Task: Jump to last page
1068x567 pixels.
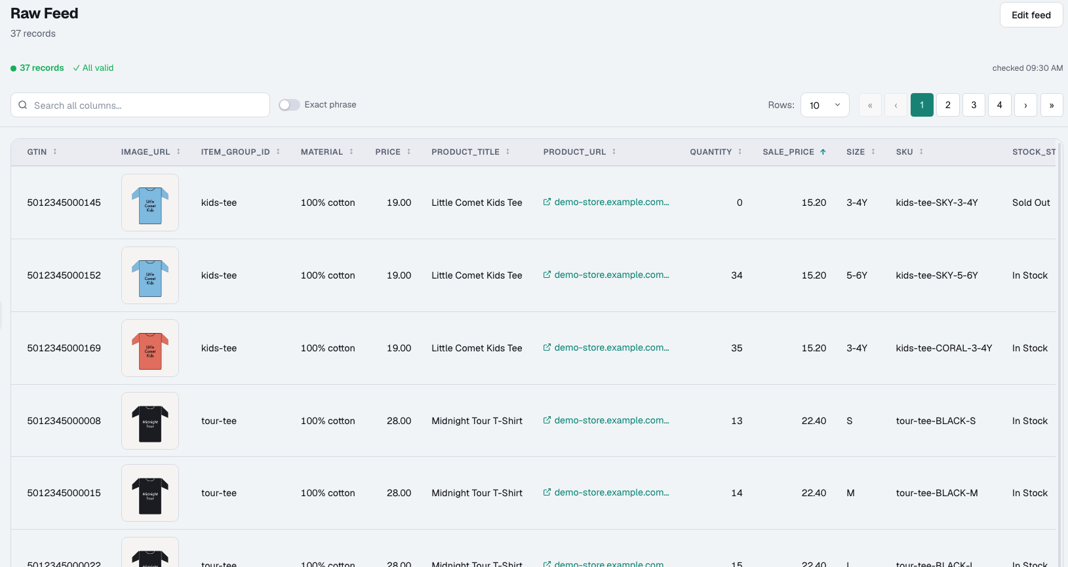Action: pos(1052,105)
